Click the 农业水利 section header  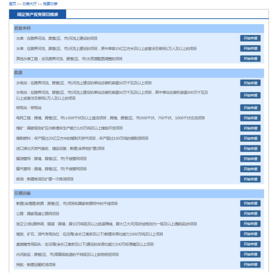[x=138, y=29]
